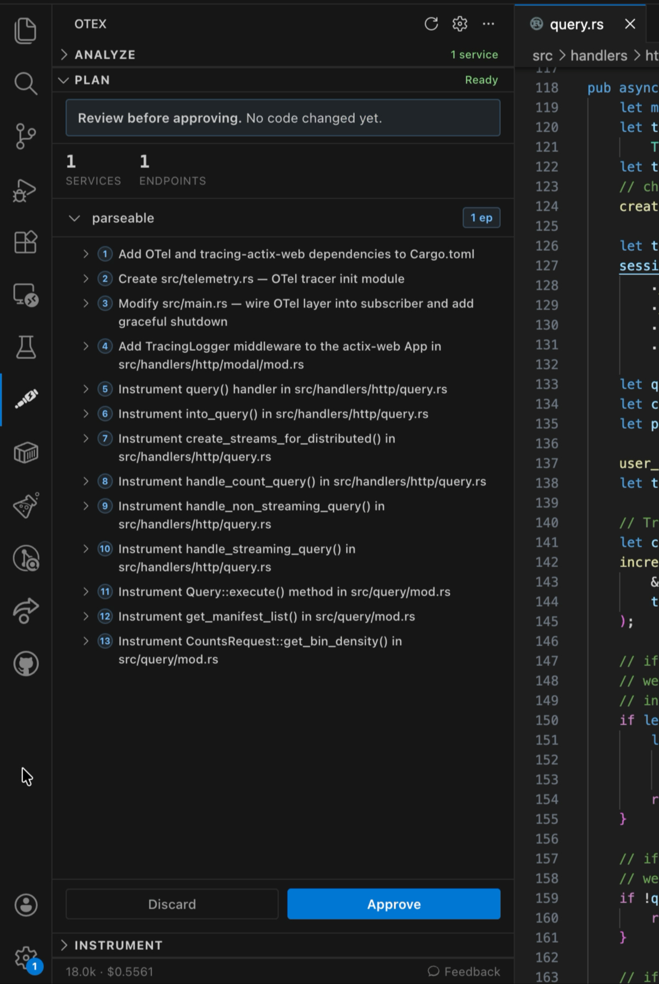The image size is (659, 984).
Task: Expand step 13 CountsRequest::get_bin_density()
Action: pos(86,641)
